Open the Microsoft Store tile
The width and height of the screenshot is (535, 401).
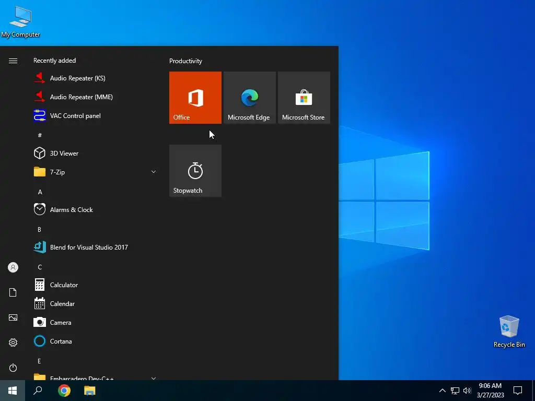(304, 98)
